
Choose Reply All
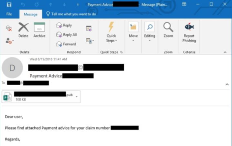[x=67, y=35]
